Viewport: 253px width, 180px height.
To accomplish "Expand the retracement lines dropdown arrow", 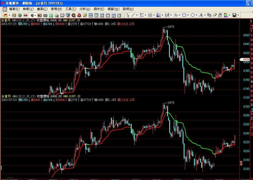I will point(145,15).
